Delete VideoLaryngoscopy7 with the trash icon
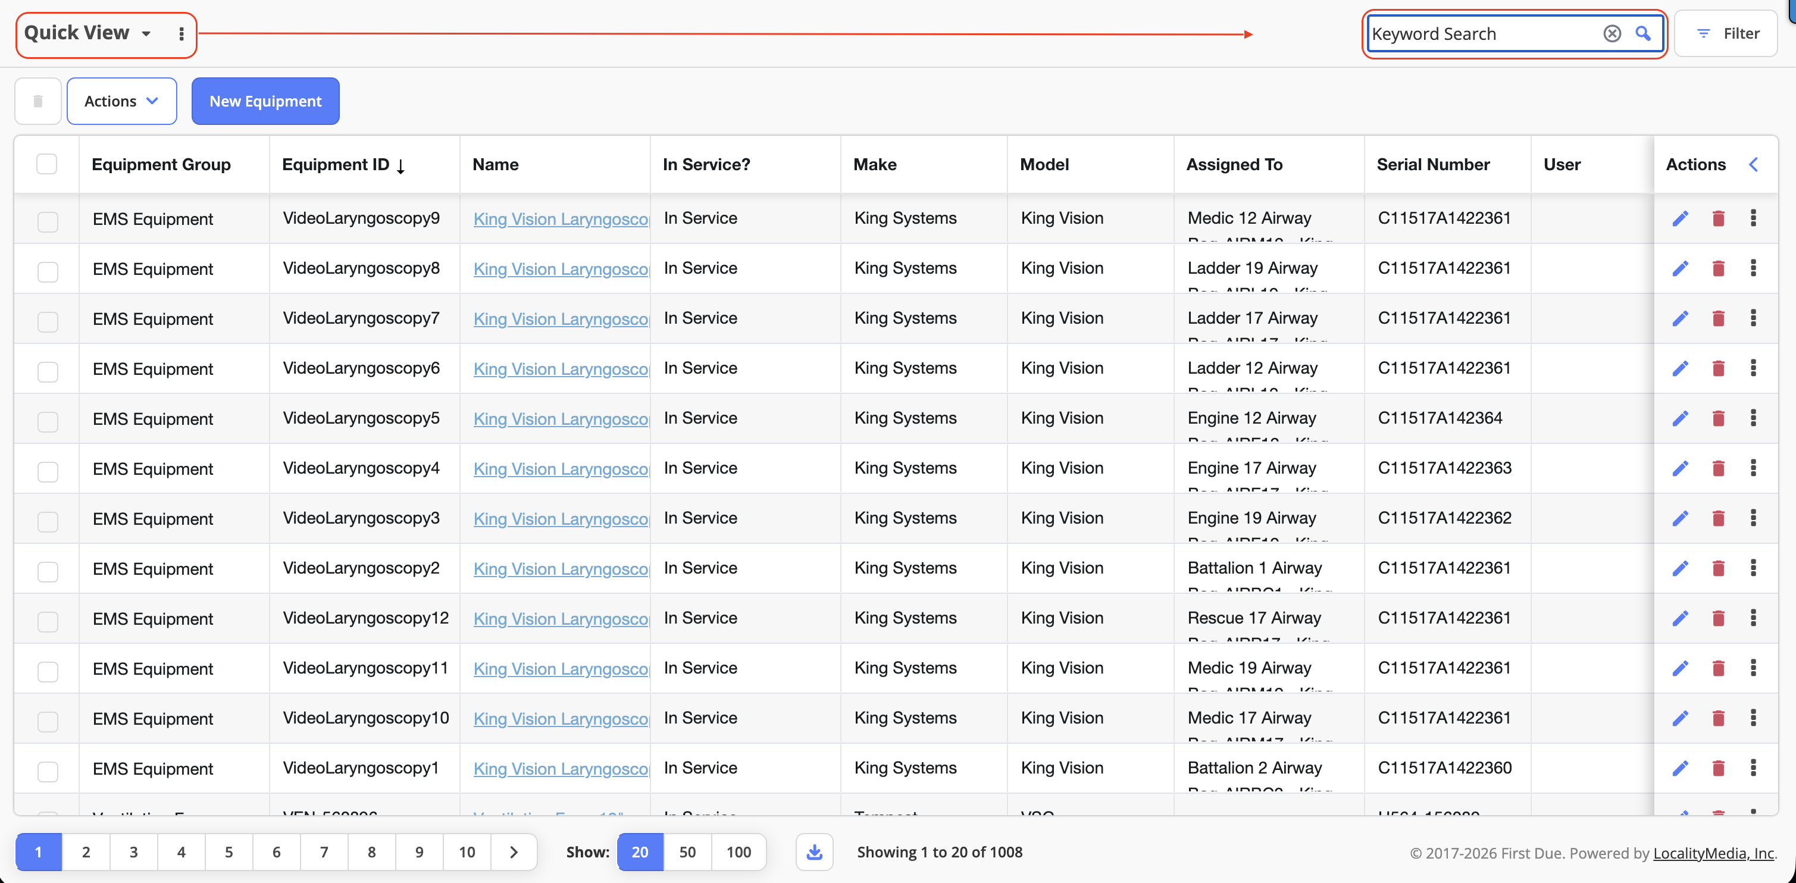 1718,318
